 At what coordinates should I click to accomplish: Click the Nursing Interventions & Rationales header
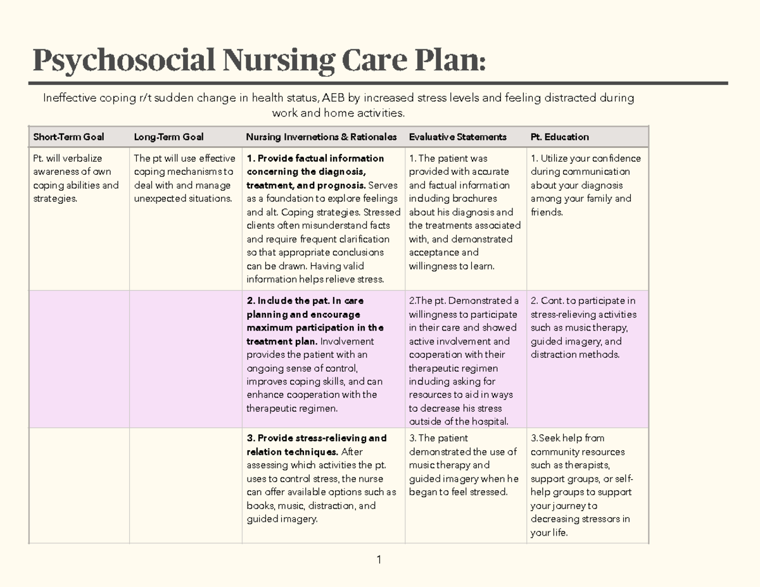pyautogui.click(x=321, y=137)
